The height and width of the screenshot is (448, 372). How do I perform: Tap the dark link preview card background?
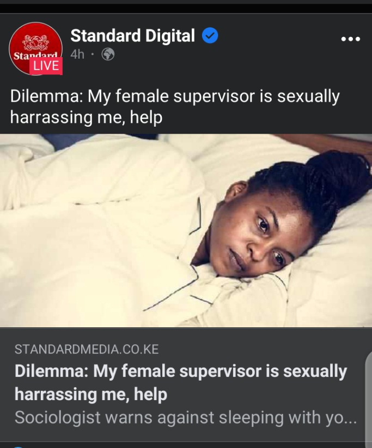186,385
